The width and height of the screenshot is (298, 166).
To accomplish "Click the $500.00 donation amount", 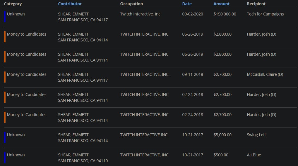I will click(221, 155).
